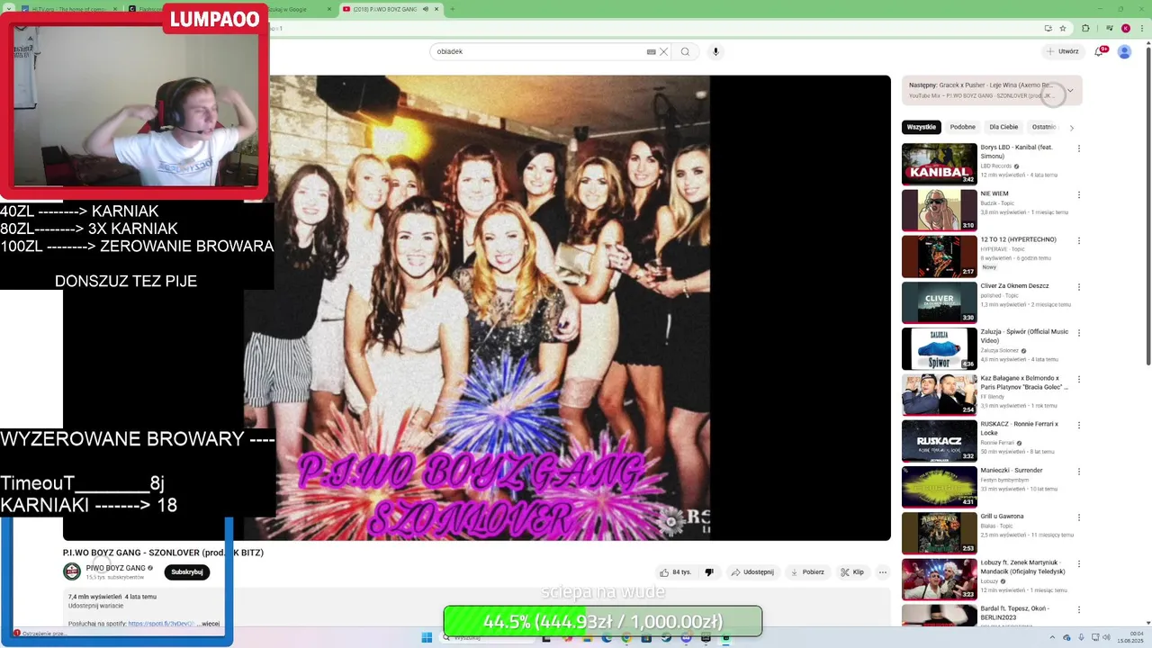Select the Dla Ciebie filter chip

click(1003, 127)
